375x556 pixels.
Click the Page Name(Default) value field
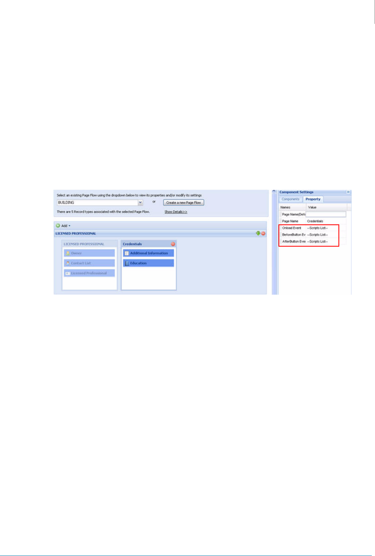326,214
